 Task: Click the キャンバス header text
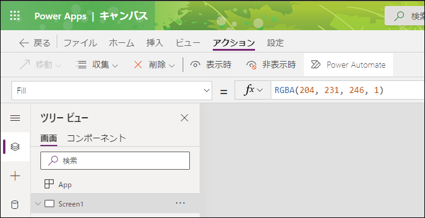tap(124, 16)
